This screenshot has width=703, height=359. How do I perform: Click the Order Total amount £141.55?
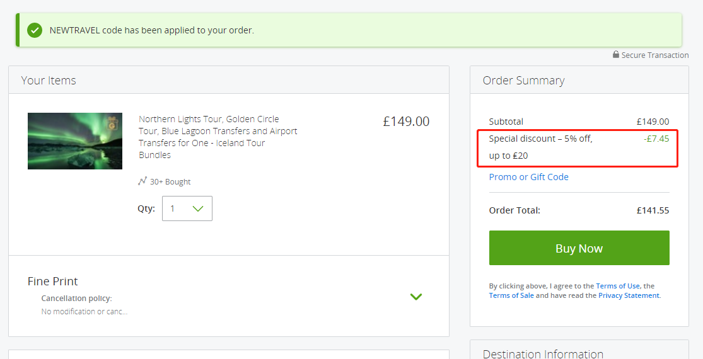[653, 210]
